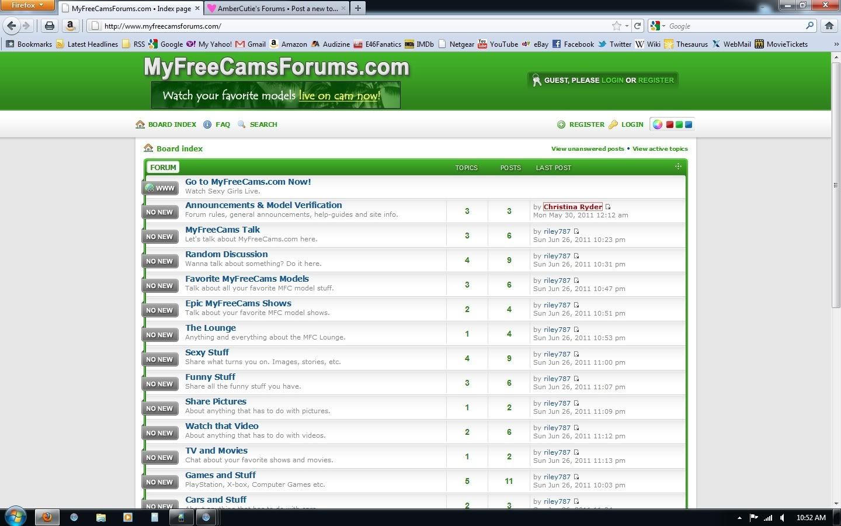Viewport: 841px width, 526px height.
Task: Open Christina Ryder's profile link
Action: coord(573,207)
